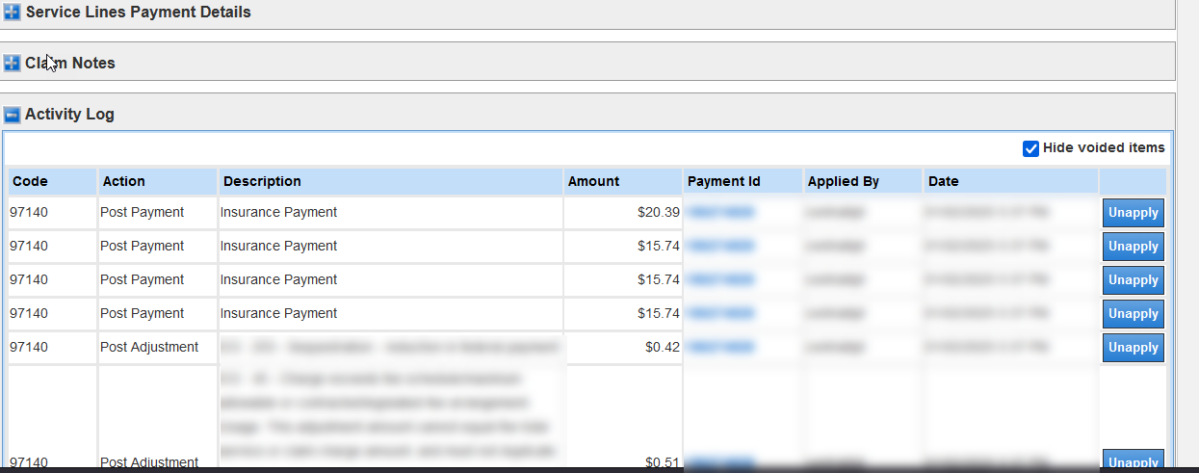Sort by the Amount column header
This screenshot has width=1199, height=473.
(593, 181)
